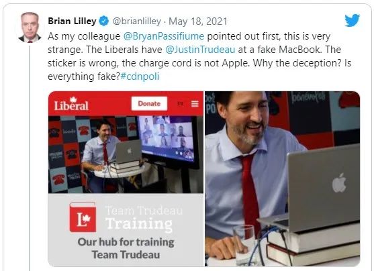This screenshot has height=271, width=374.
Task: Click the red L training book icon
Action: coord(83,217)
